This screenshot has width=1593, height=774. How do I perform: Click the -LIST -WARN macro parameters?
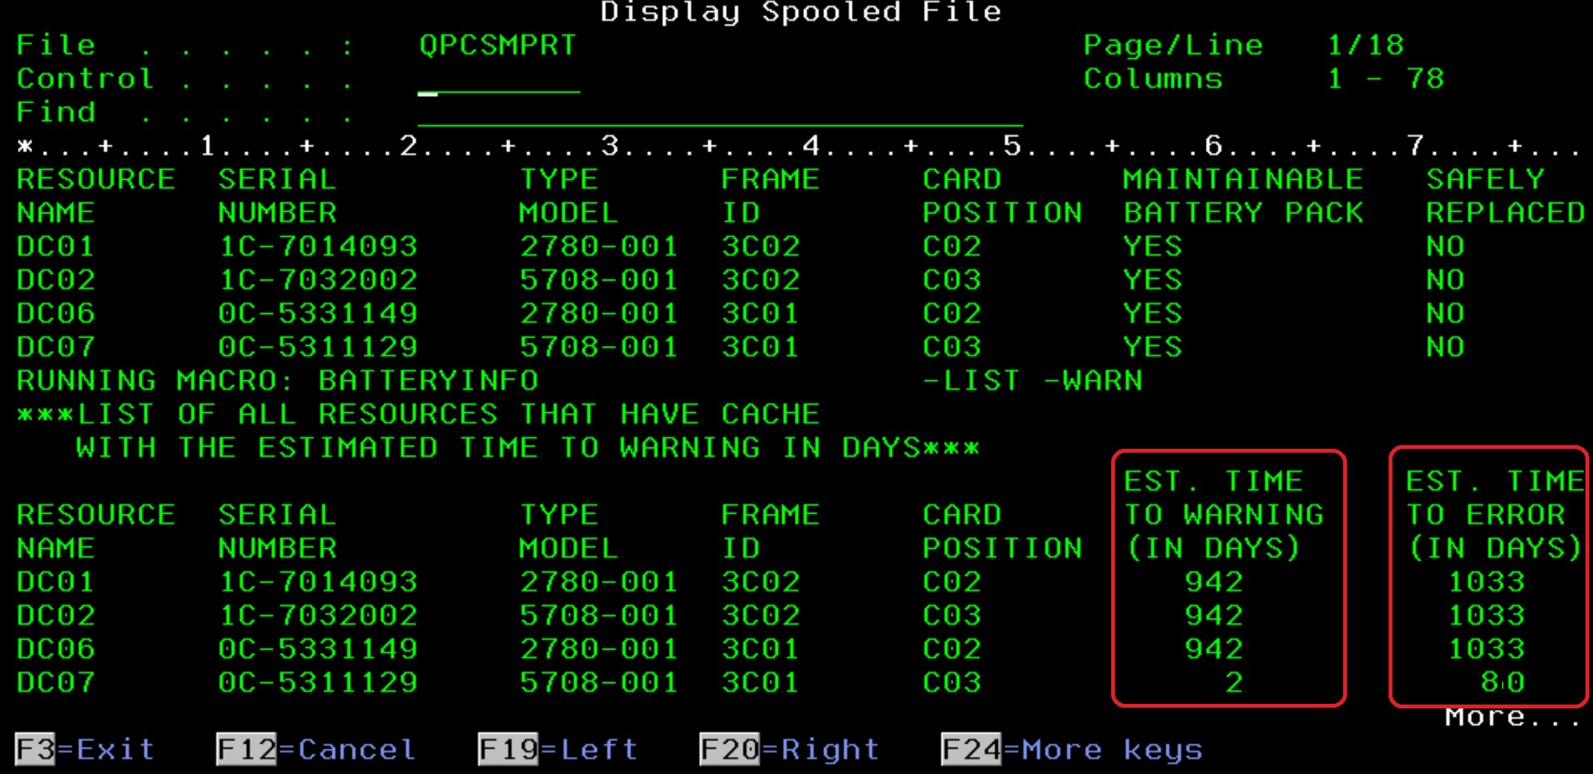pos(1032,381)
